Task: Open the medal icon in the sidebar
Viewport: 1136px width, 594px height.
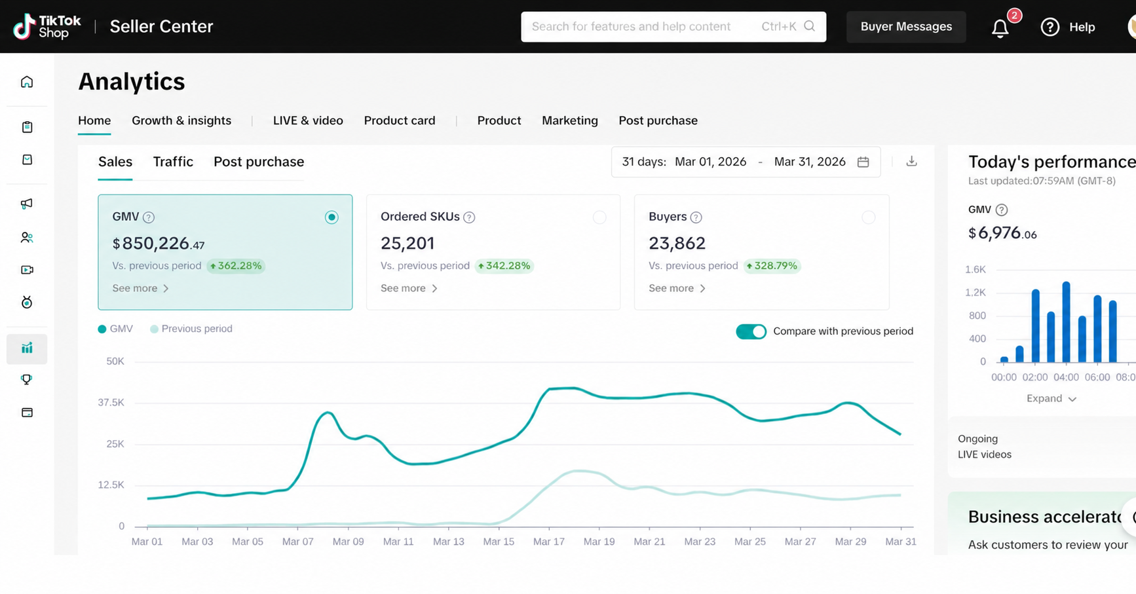Action: tap(27, 303)
